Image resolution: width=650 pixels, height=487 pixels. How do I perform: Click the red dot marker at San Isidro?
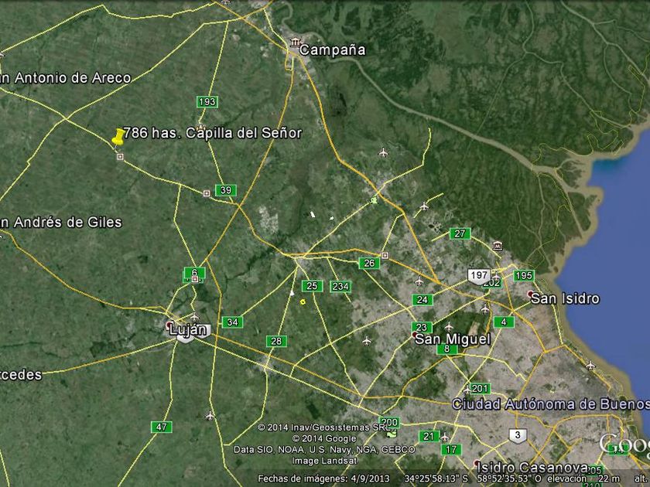coord(530,294)
